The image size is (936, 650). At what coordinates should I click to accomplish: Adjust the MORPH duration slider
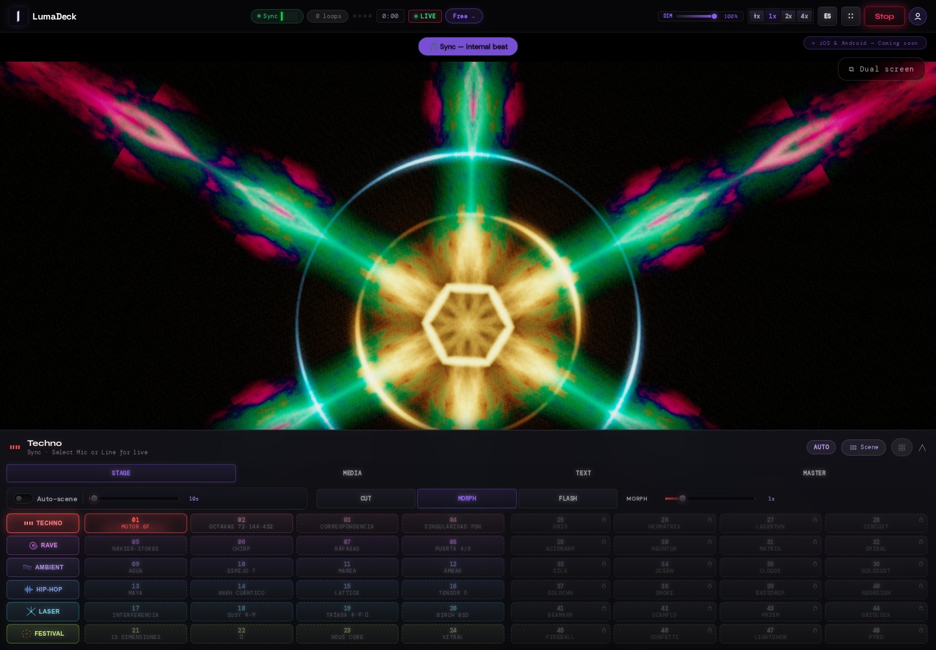click(710, 499)
